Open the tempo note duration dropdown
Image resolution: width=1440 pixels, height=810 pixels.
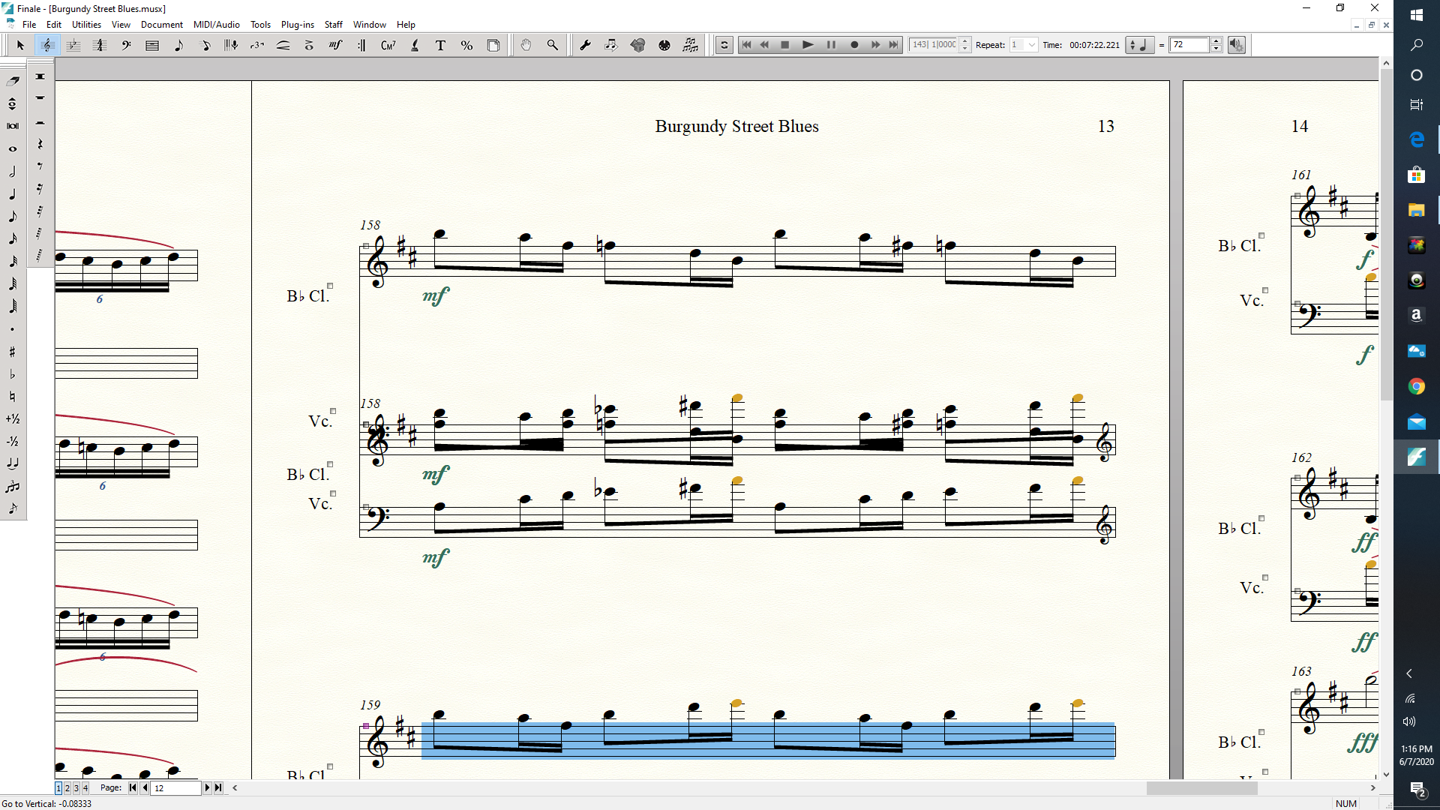point(1139,45)
